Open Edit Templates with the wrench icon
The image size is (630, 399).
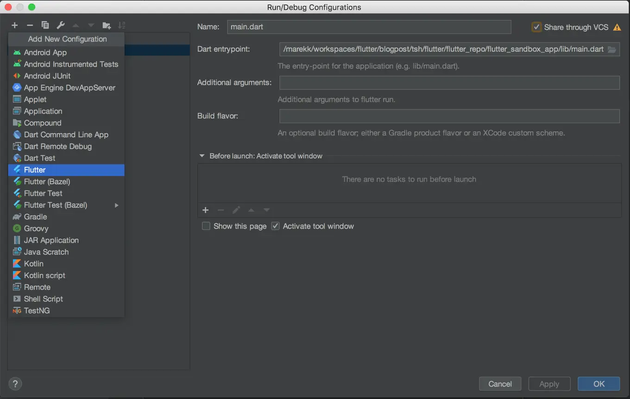(x=60, y=25)
